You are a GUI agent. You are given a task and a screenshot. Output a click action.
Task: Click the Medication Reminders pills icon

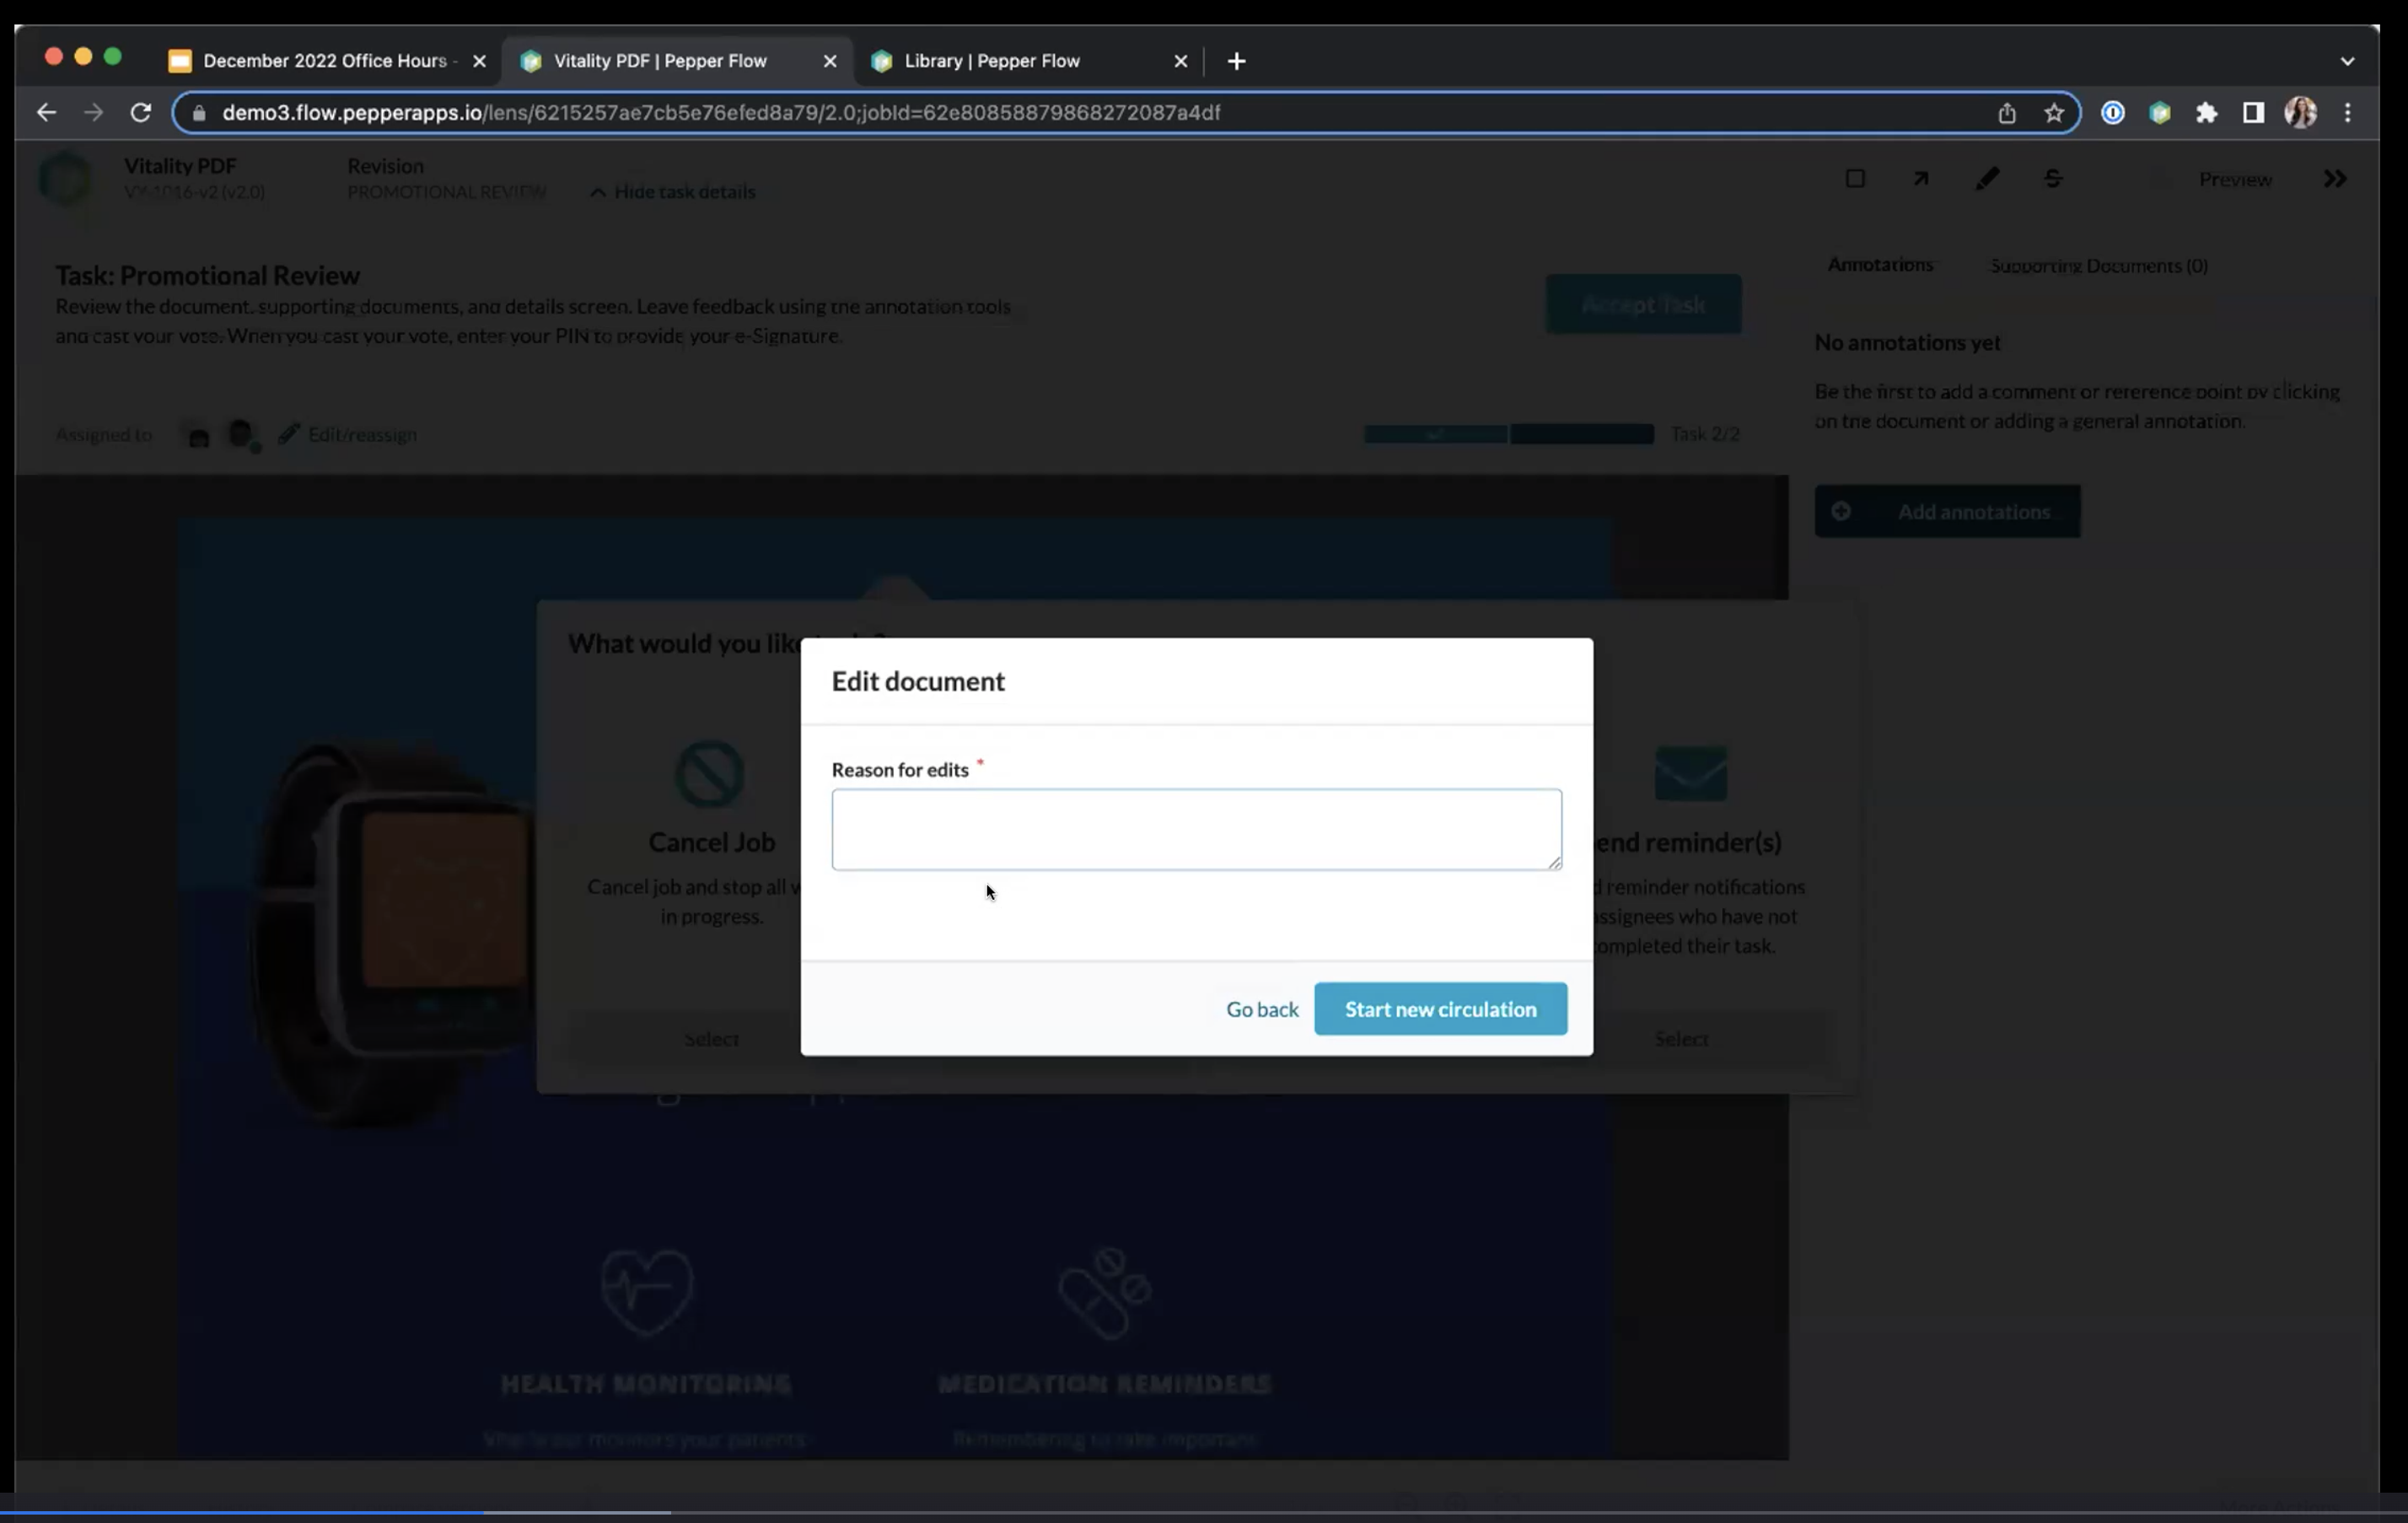pyautogui.click(x=1104, y=1292)
